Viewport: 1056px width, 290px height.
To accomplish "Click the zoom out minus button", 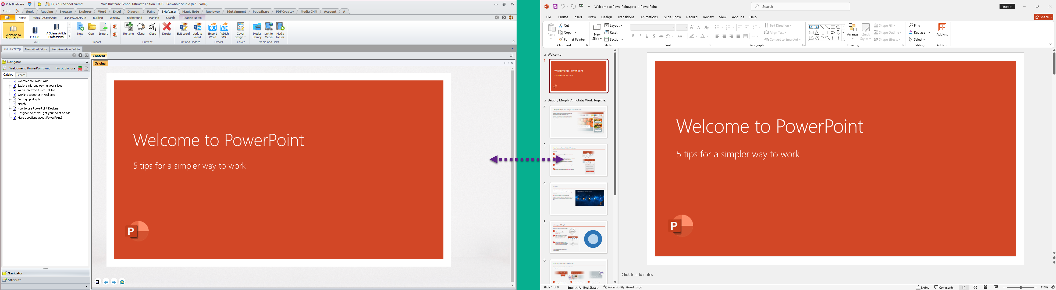I will [x=1004, y=288].
